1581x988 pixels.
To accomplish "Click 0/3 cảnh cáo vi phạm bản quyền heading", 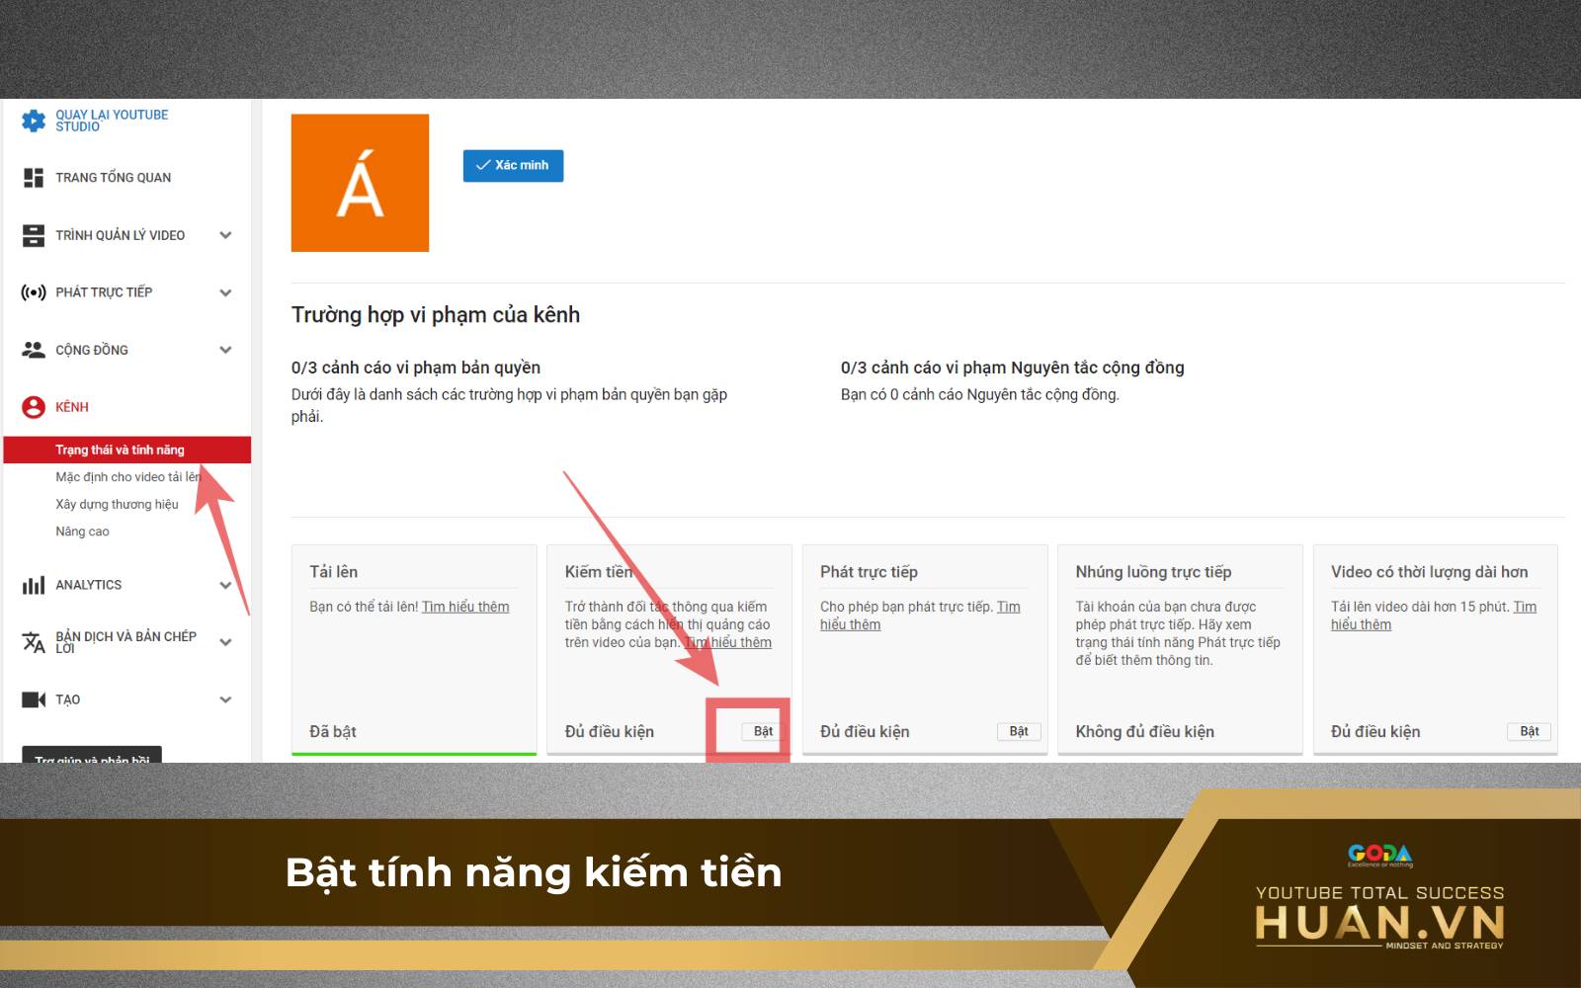I will (416, 368).
